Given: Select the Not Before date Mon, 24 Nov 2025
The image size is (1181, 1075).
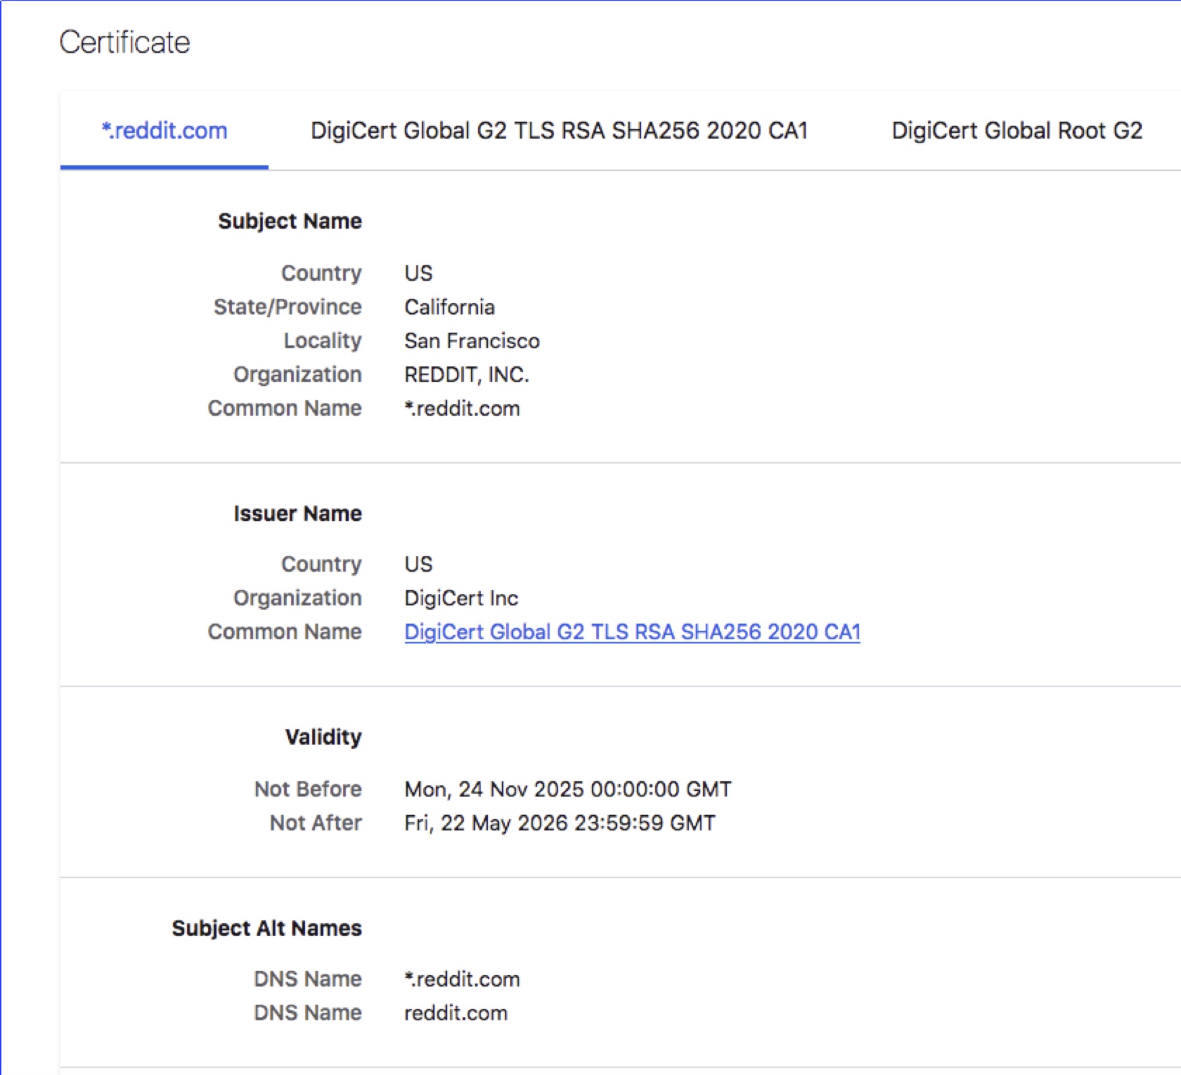Looking at the screenshot, I should [x=568, y=789].
